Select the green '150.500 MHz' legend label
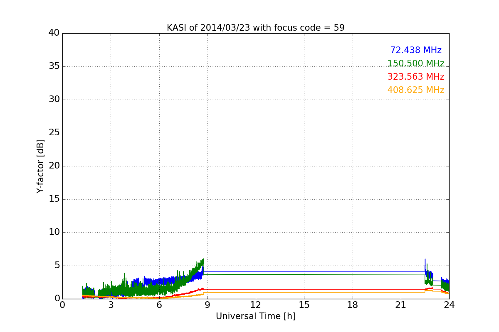This screenshot has height=332, width=499. pyautogui.click(x=416, y=63)
